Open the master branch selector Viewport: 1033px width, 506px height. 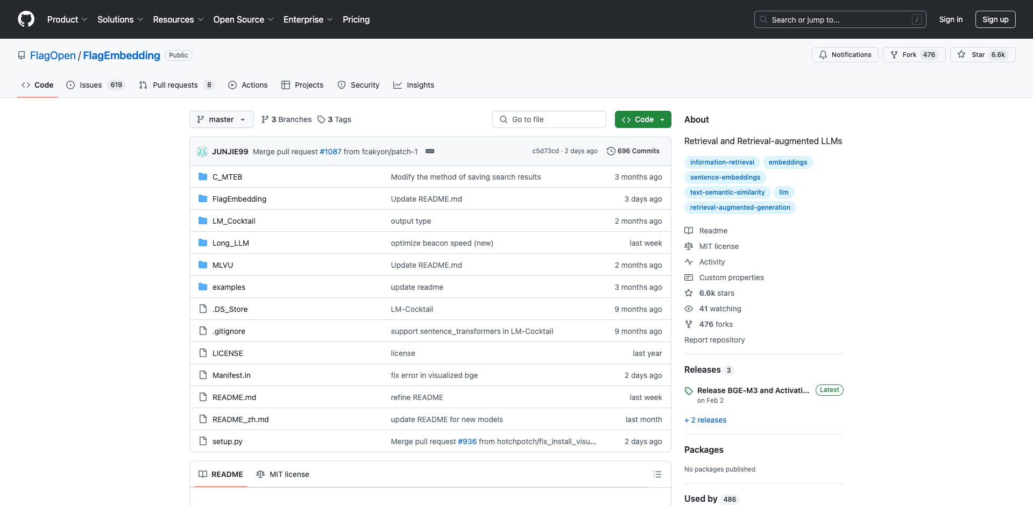(221, 119)
